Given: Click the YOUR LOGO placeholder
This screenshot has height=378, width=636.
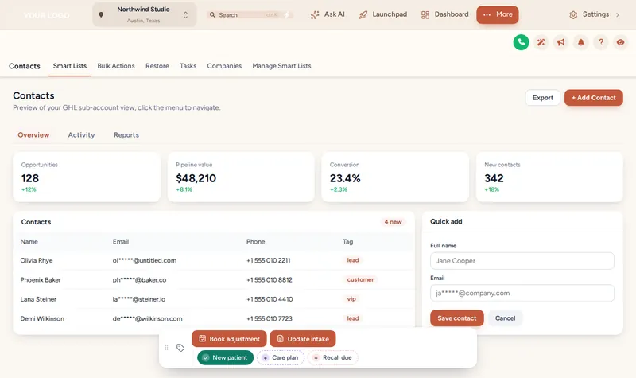Looking at the screenshot, I should click(x=46, y=15).
